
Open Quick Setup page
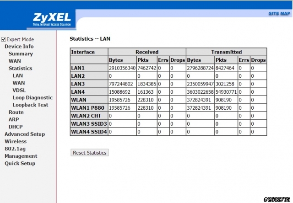(x=20, y=163)
